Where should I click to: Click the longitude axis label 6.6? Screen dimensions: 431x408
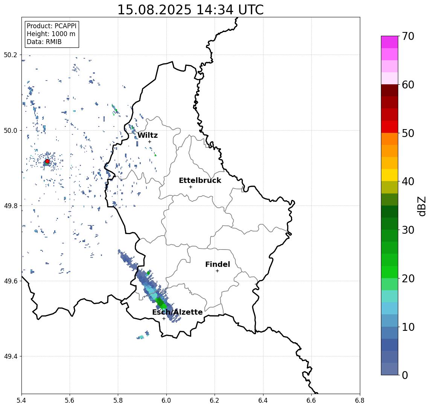(x=311, y=400)
